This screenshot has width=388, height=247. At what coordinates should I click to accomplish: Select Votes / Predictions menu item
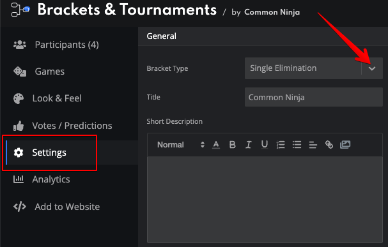pos(63,126)
